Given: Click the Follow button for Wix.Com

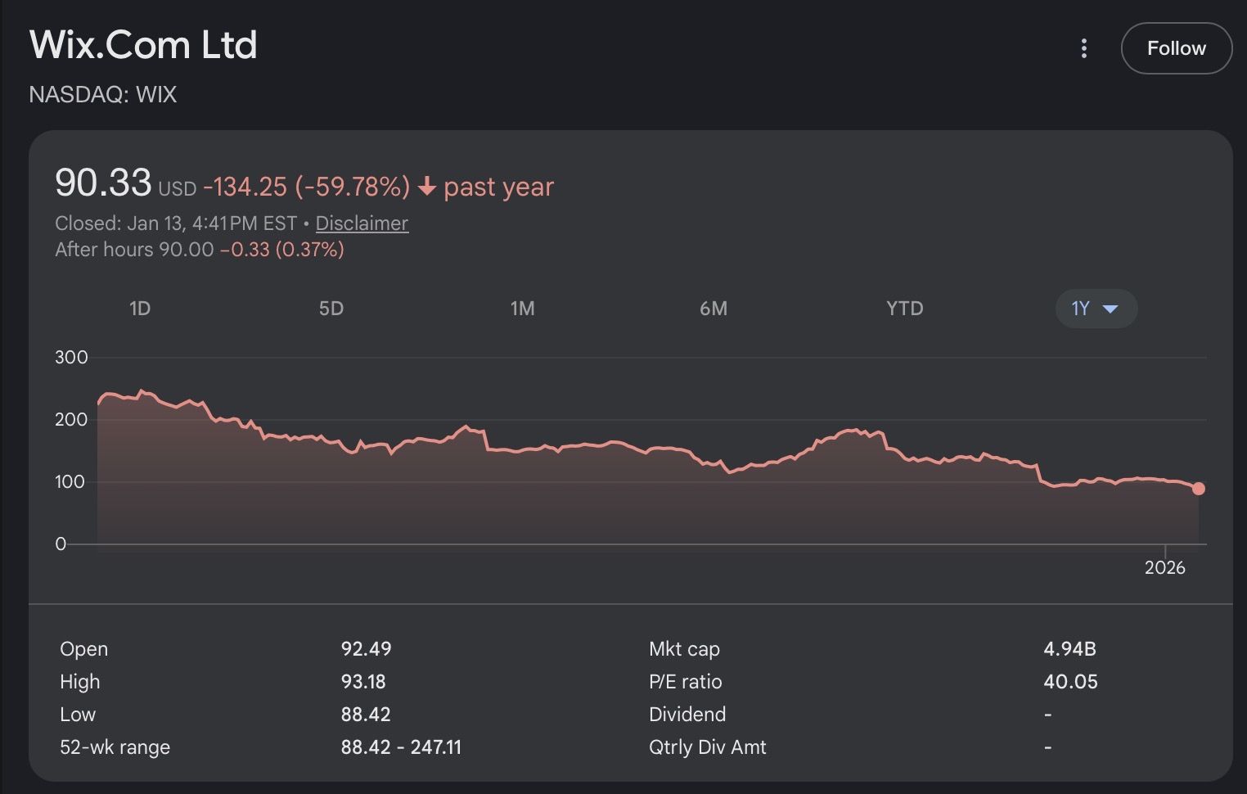Looking at the screenshot, I should click(1176, 48).
